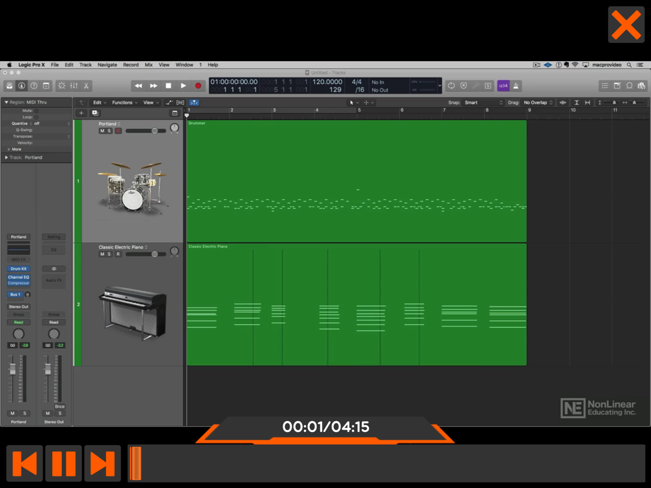
Task: Open global tracks display icon
Action: (x=174, y=113)
